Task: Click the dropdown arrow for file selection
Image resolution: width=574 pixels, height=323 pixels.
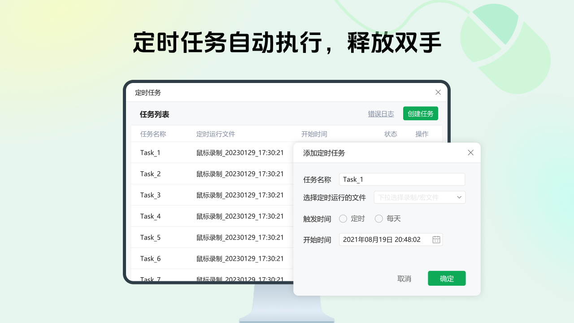Action: [458, 197]
